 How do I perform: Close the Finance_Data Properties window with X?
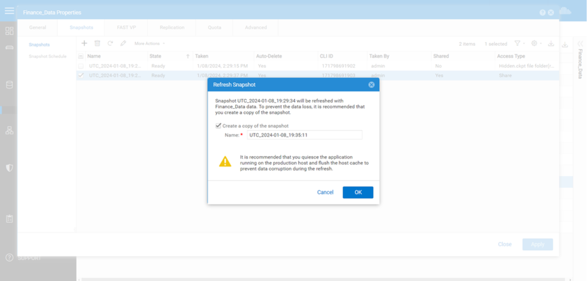pos(551,13)
